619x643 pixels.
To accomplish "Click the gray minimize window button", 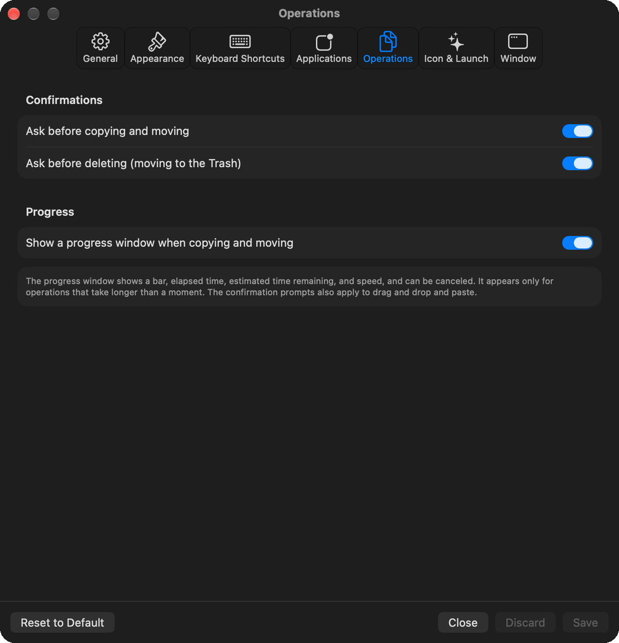I will click(x=34, y=14).
